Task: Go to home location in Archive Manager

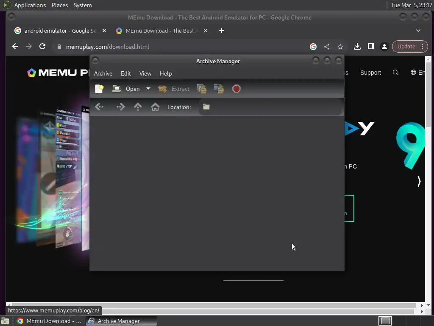Action: [x=155, y=107]
